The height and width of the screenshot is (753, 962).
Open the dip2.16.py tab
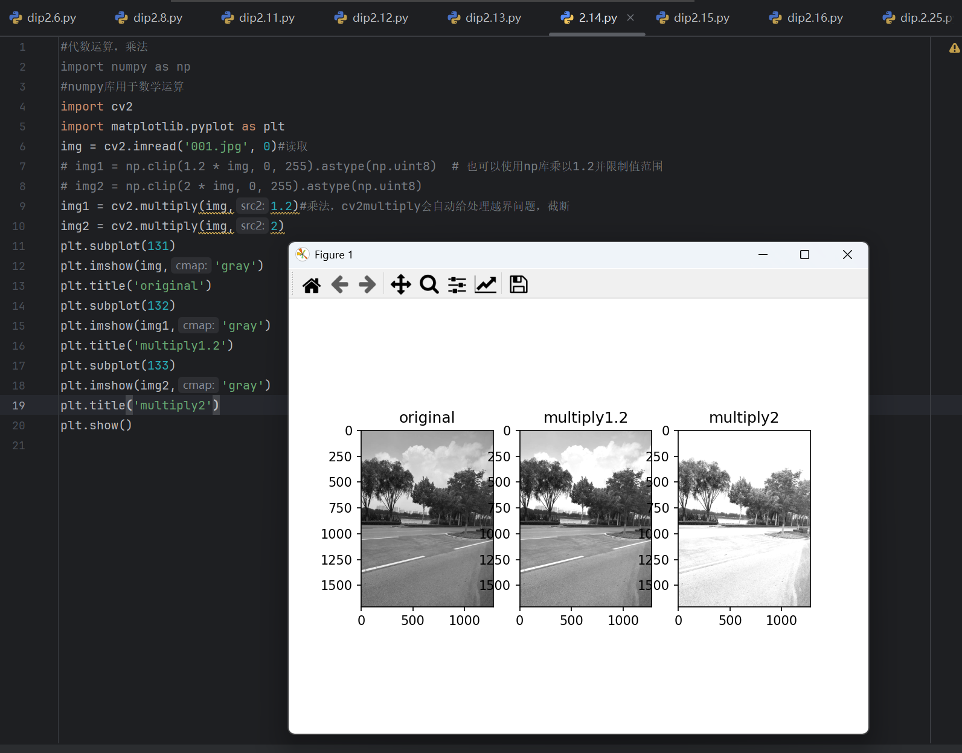[806, 18]
